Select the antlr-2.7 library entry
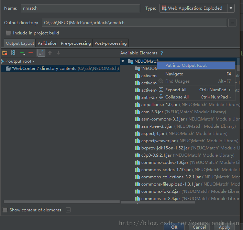 point(146,97)
